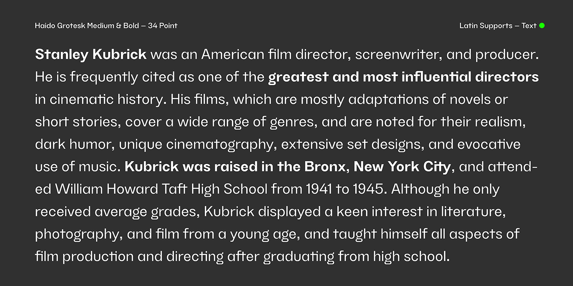Click the Latin Supports – Text label
This screenshot has width=573, height=286.
[x=498, y=26]
